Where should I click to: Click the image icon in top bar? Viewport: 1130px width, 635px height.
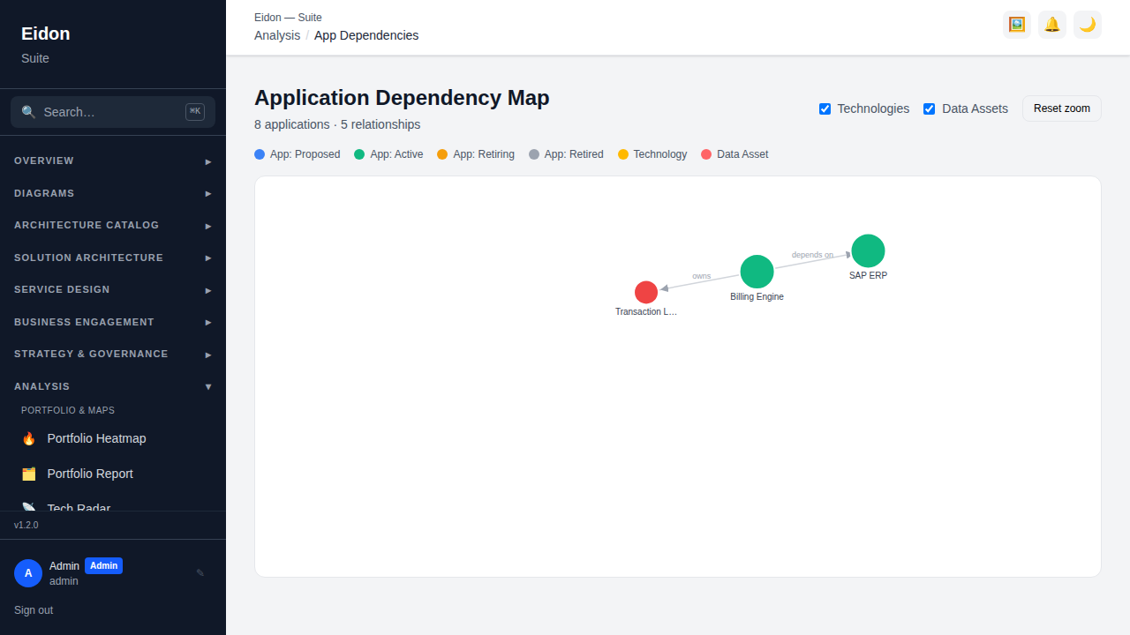[1017, 25]
